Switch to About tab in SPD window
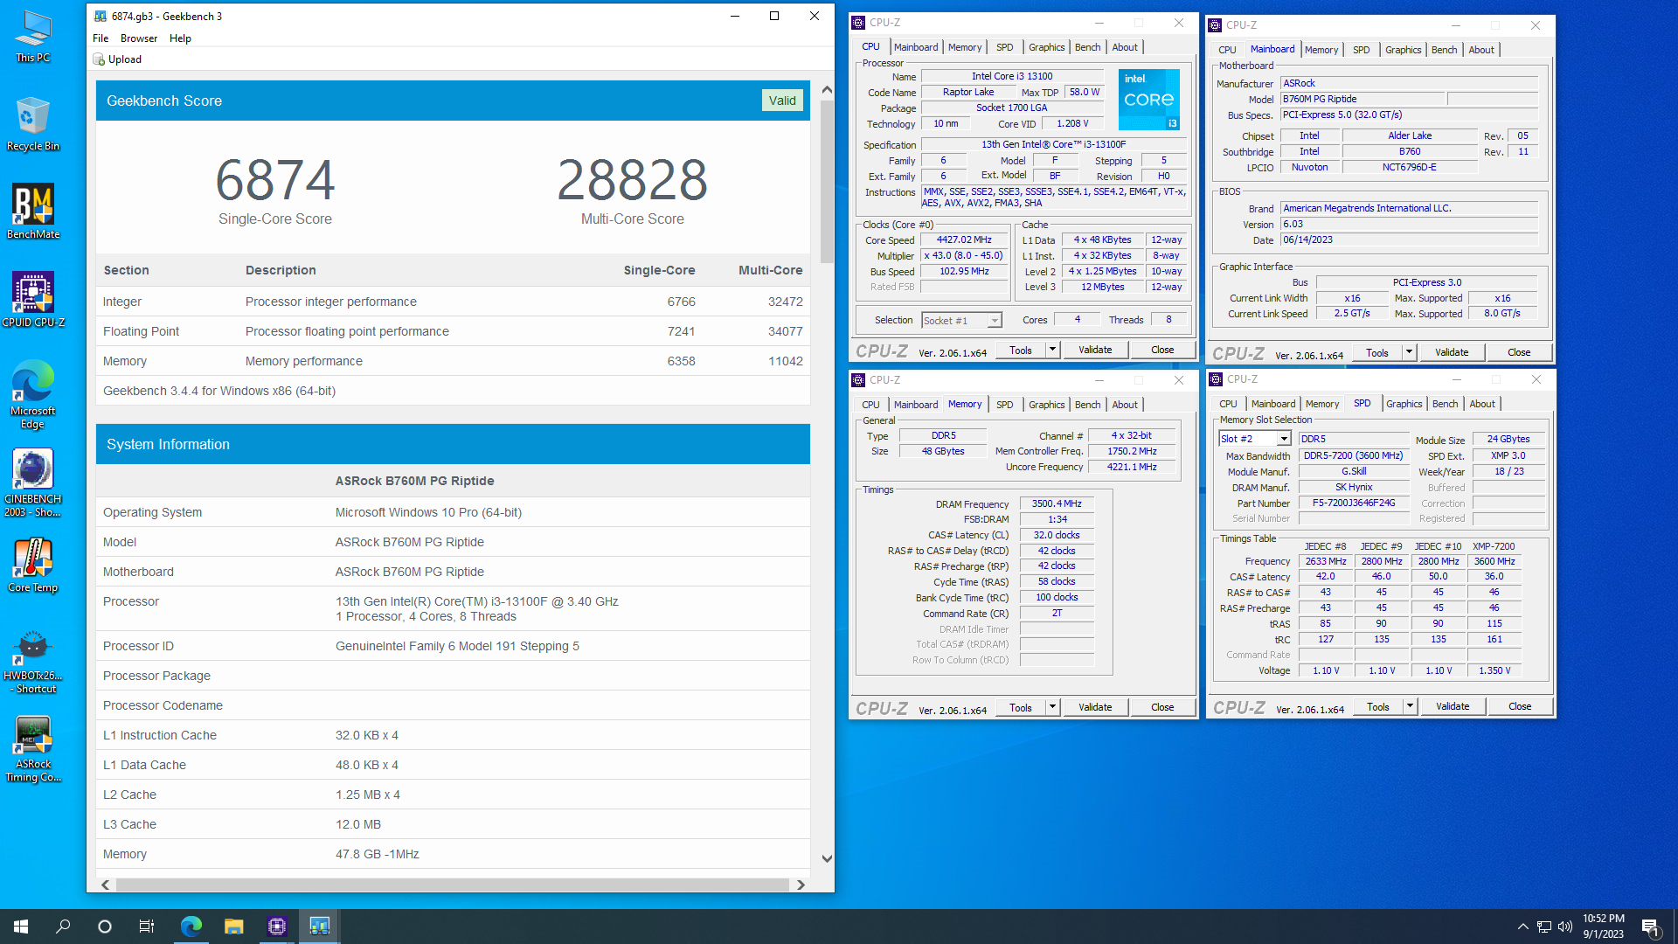The height and width of the screenshot is (944, 1678). point(1481,404)
